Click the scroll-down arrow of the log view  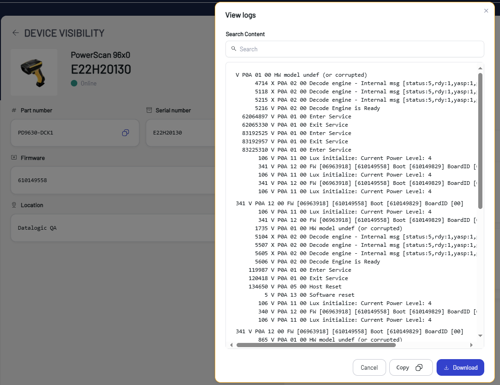pos(480,336)
